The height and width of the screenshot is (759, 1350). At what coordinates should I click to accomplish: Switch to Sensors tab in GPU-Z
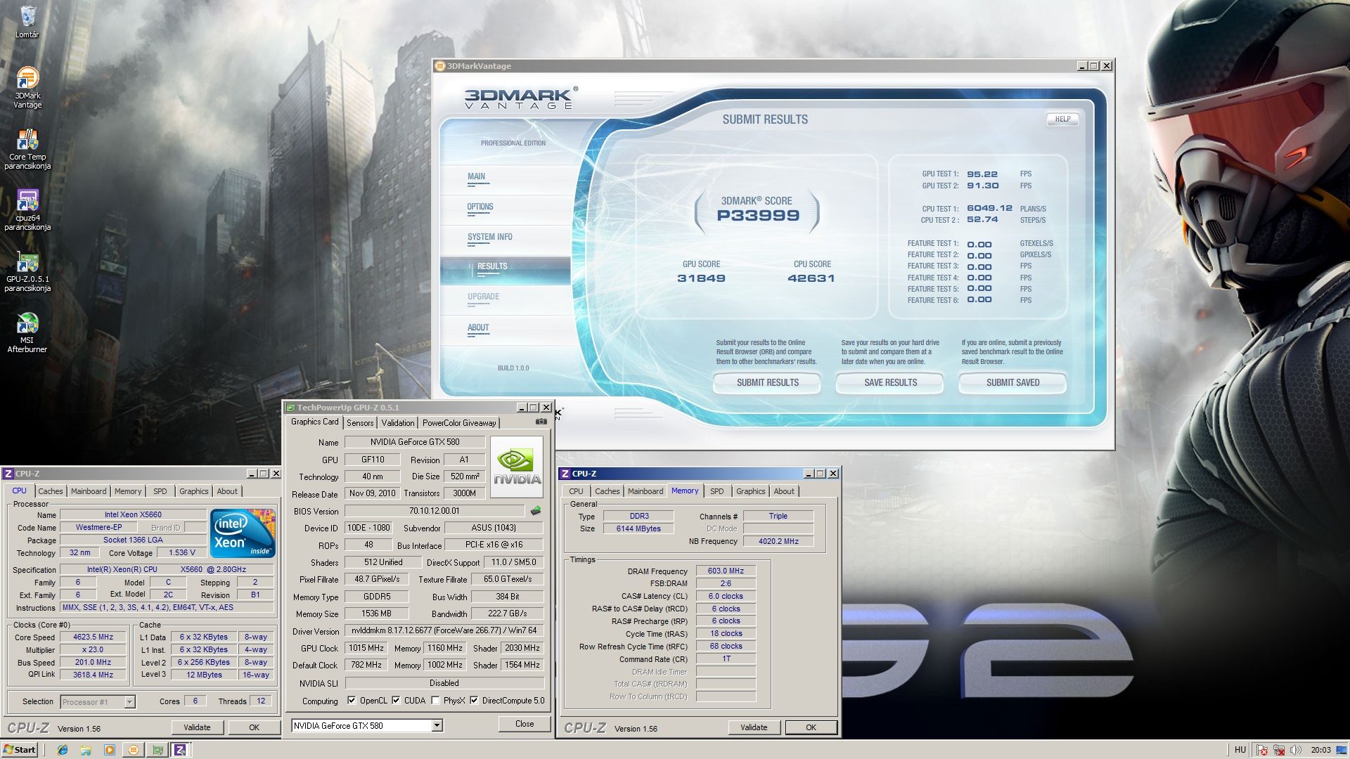(x=360, y=422)
